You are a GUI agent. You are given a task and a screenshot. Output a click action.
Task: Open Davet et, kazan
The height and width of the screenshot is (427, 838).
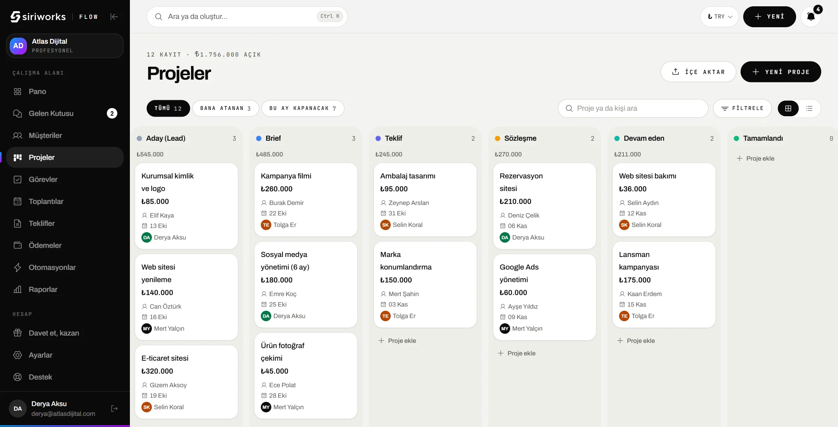pyautogui.click(x=65, y=333)
